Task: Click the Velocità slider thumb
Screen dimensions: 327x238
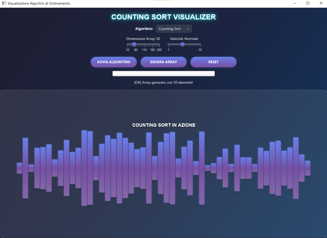Action: point(182,44)
